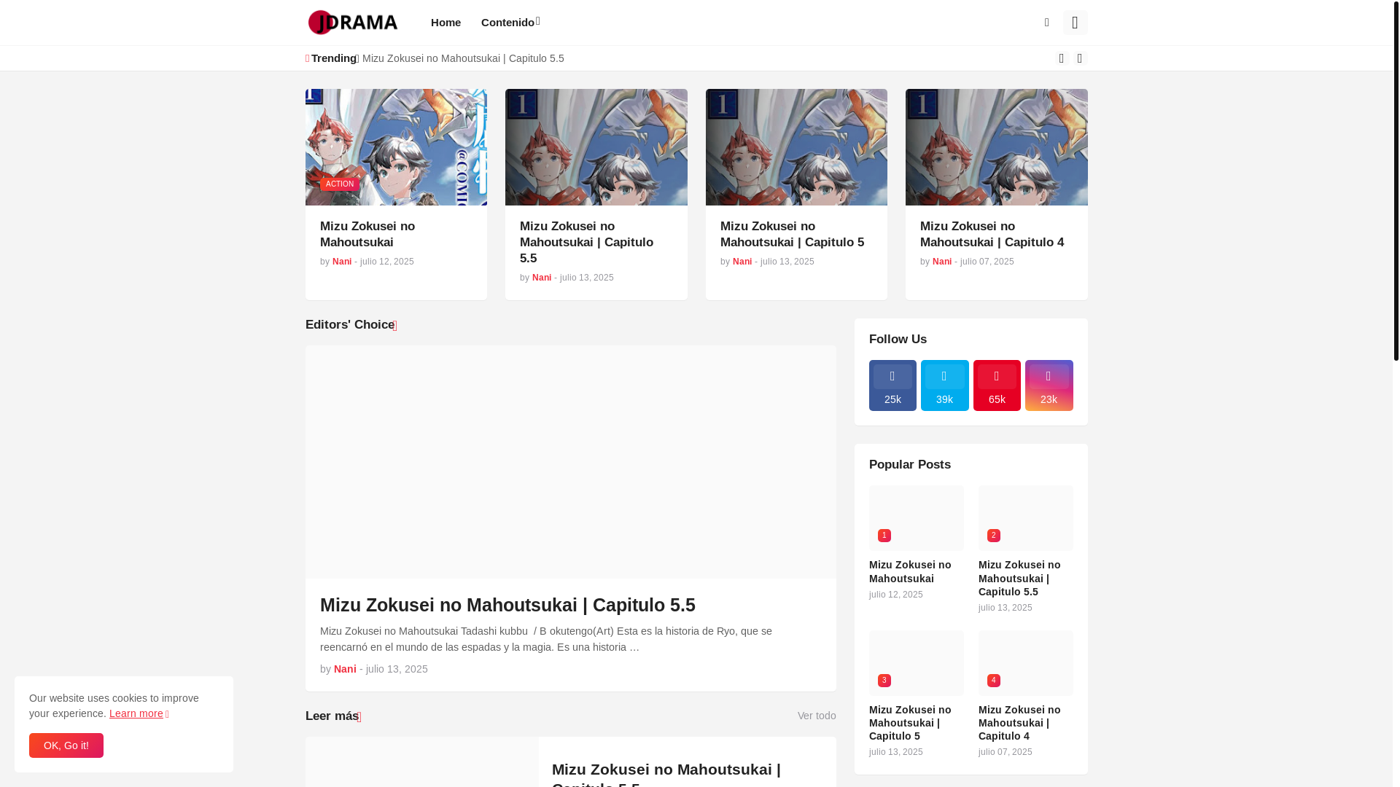Screen dimensions: 1400x787
Task: Open Leer más post thumbnail
Action: point(422,761)
